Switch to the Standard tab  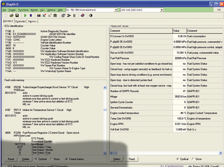click(8, 21)
